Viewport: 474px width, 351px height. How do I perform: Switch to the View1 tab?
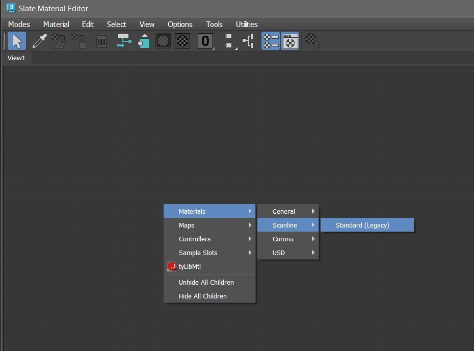(x=16, y=58)
